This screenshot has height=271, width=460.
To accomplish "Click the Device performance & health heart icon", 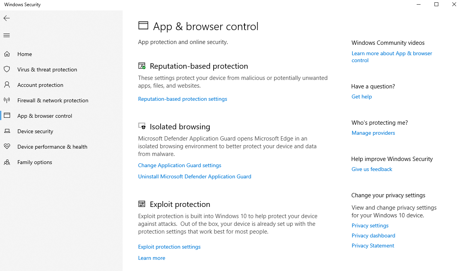I will pos(7,147).
